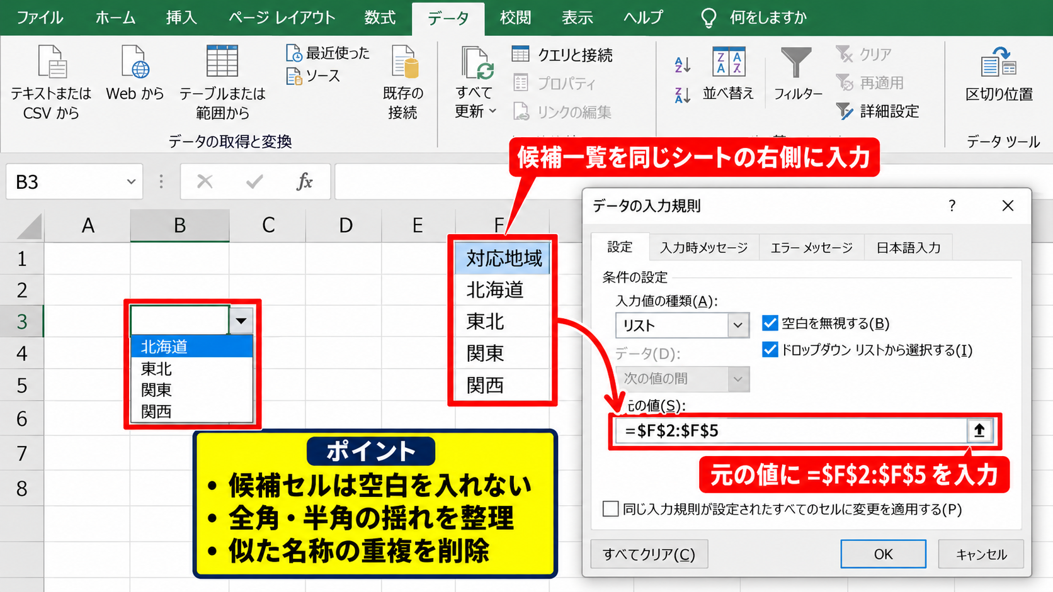Switch to 日本語入力 dialog tab
The image size is (1053, 592).
pos(909,248)
